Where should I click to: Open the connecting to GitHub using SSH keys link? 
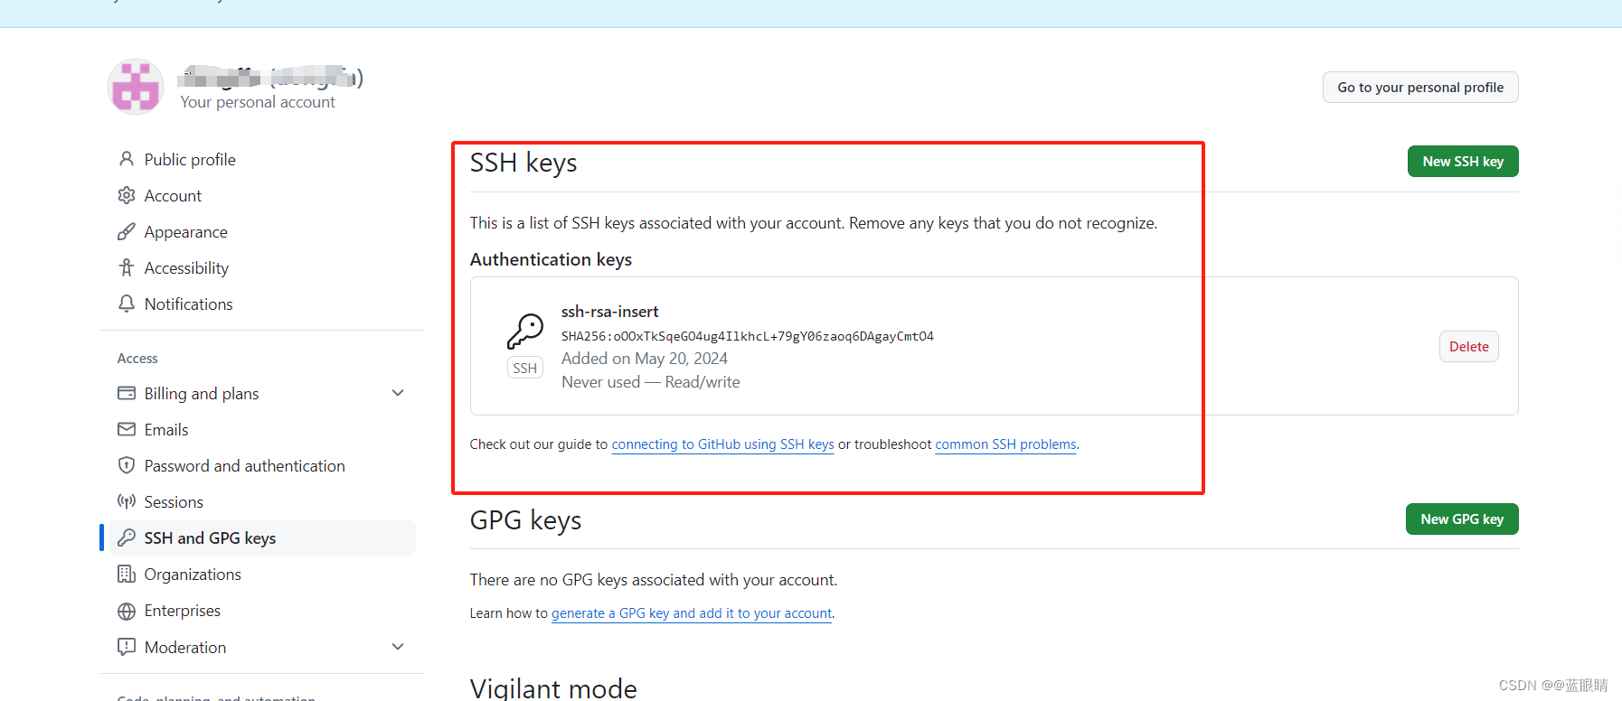pyautogui.click(x=722, y=444)
